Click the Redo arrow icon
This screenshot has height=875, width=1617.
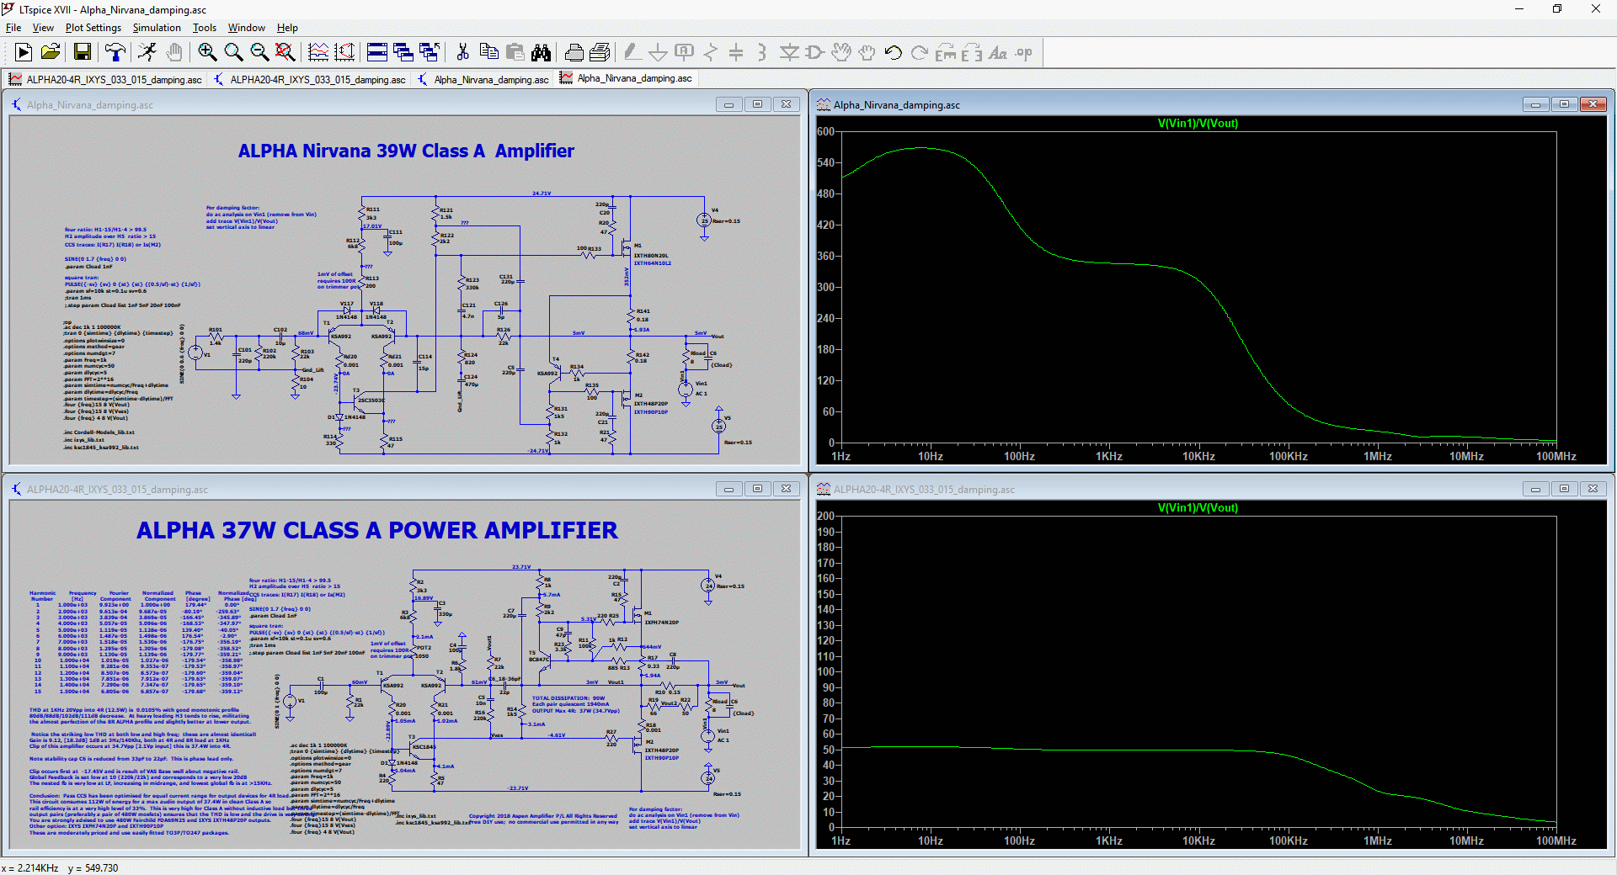coord(919,52)
